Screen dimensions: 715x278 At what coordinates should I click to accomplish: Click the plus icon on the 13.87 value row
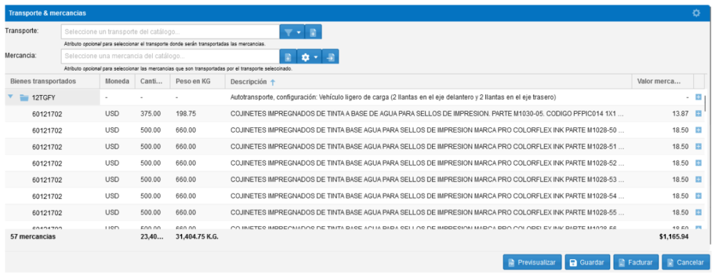click(698, 114)
